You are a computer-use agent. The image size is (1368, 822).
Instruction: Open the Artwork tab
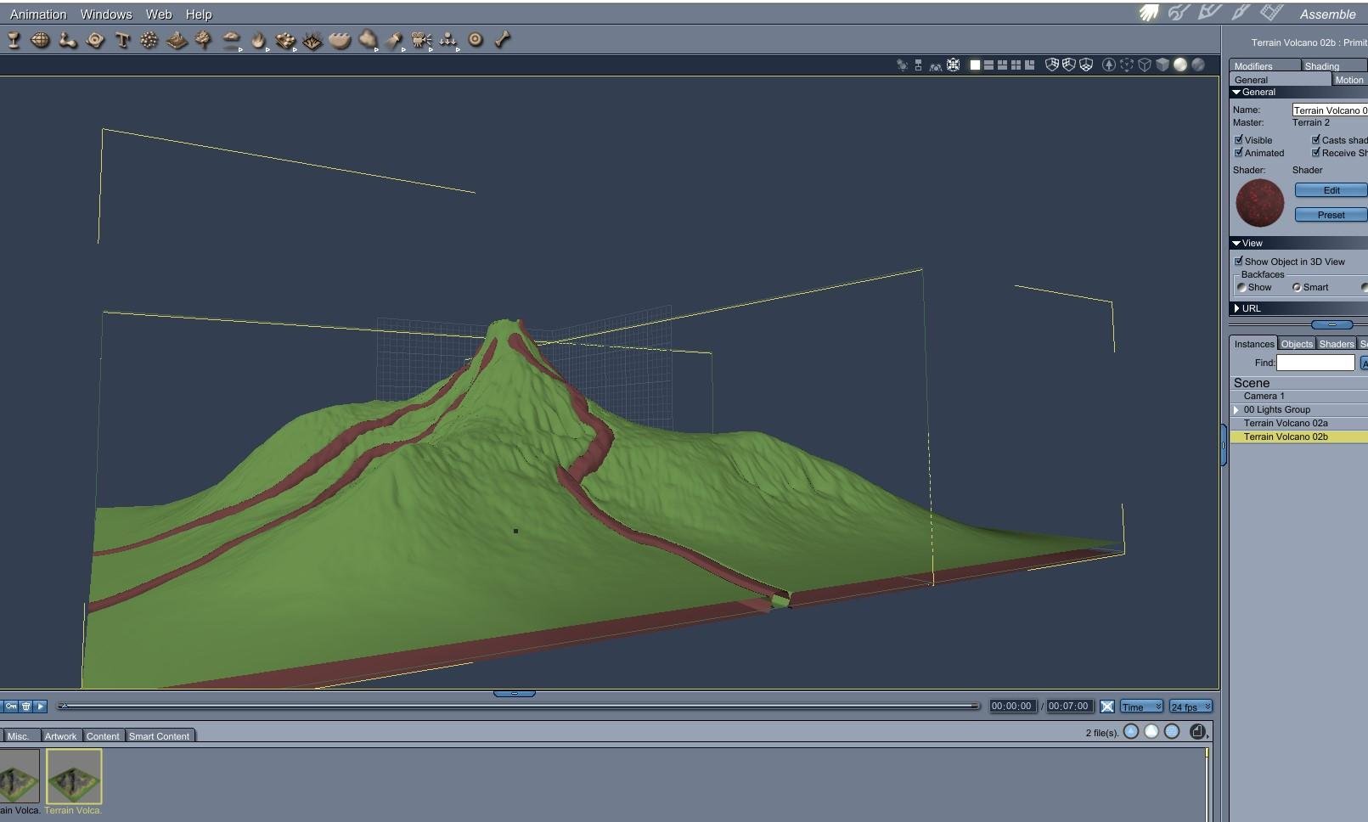(60, 736)
